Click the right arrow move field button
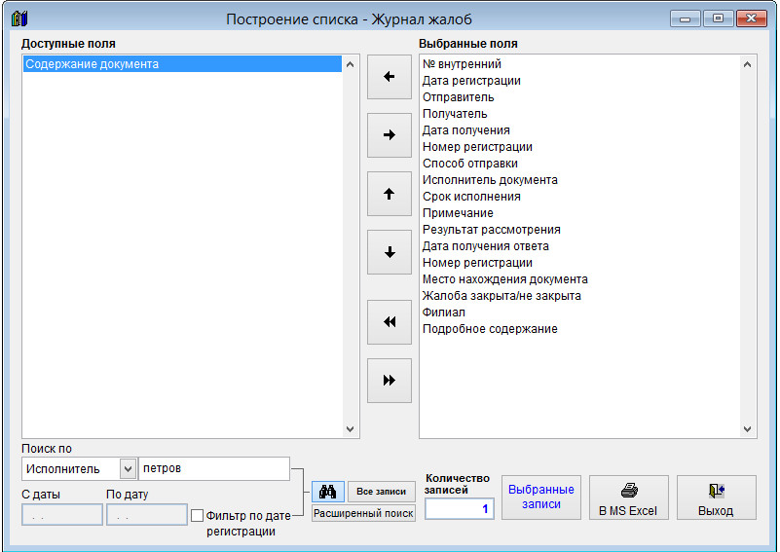This screenshot has width=780, height=552. 389,134
